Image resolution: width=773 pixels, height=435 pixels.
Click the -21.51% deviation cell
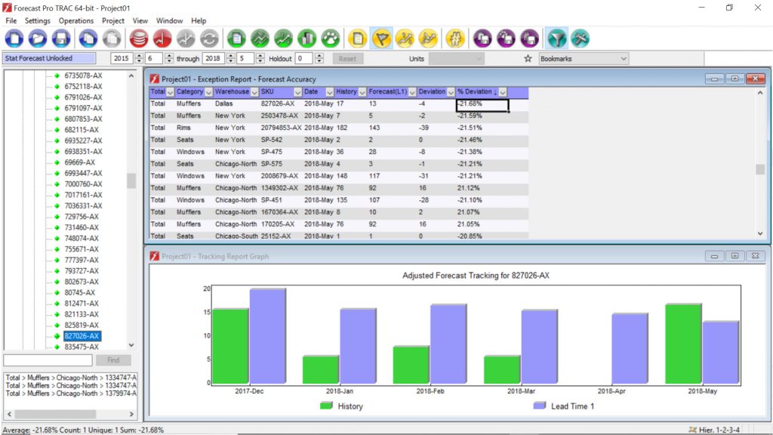470,127
